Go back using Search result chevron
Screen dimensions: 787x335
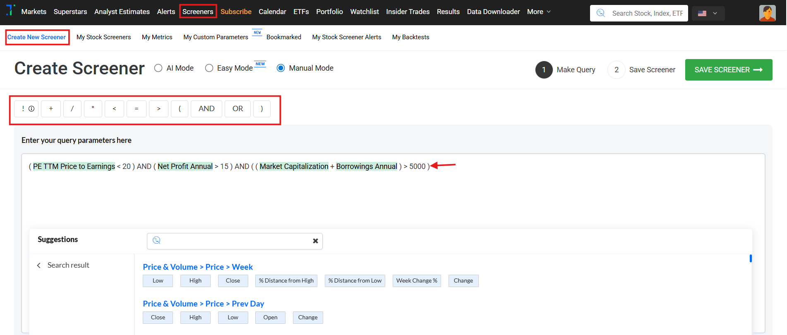pyautogui.click(x=39, y=265)
